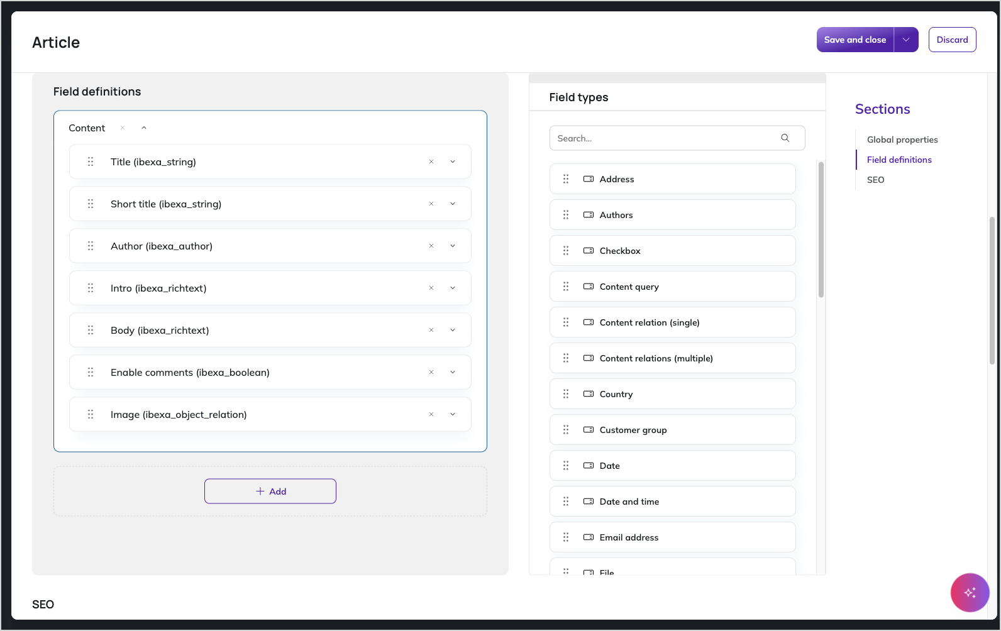
Task: Expand the Enable comments field chevron
Action: [x=453, y=372]
